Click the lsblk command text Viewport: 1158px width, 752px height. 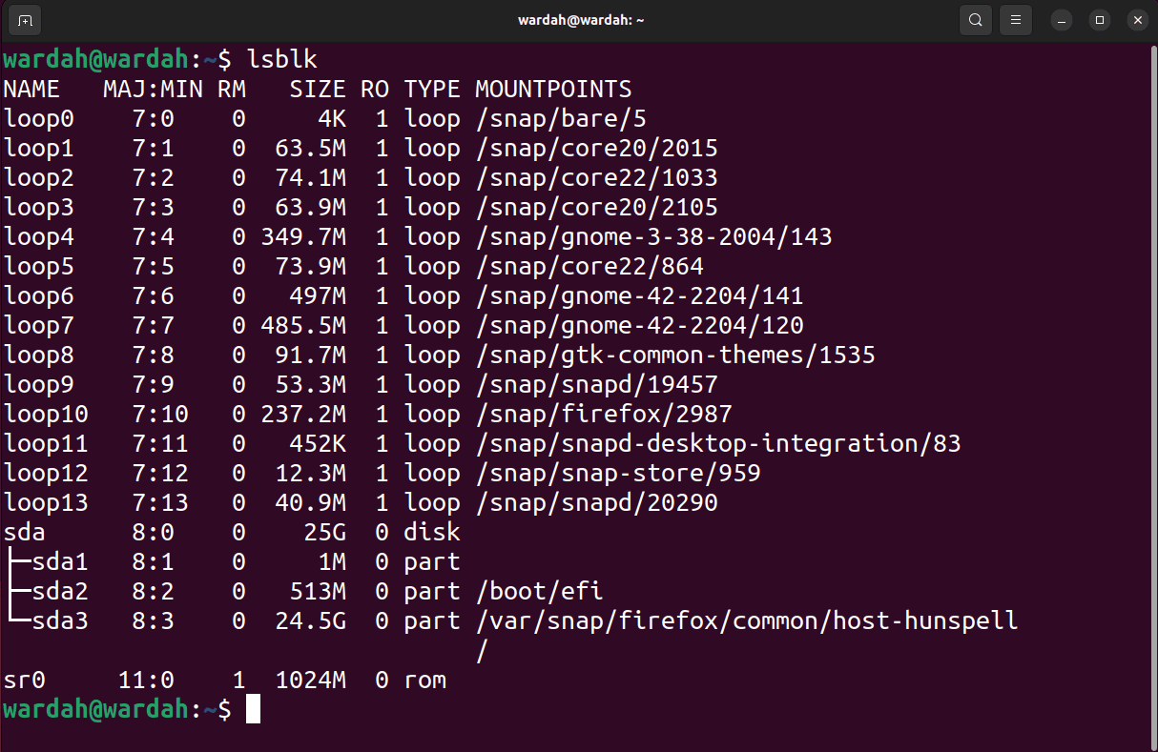pos(282,58)
